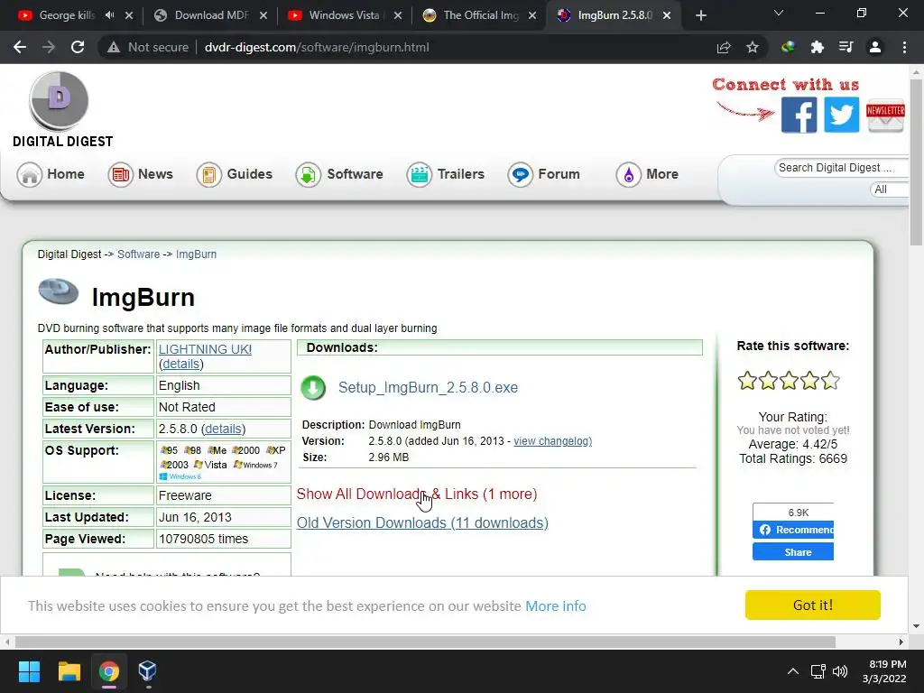Viewport: 924px width, 693px height.
Task: Open the Newsletter envelope icon
Action: tap(885, 115)
